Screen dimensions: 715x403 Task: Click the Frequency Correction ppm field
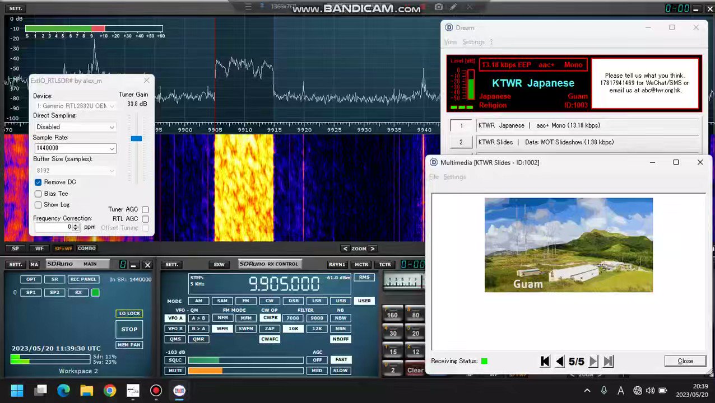coord(53,227)
